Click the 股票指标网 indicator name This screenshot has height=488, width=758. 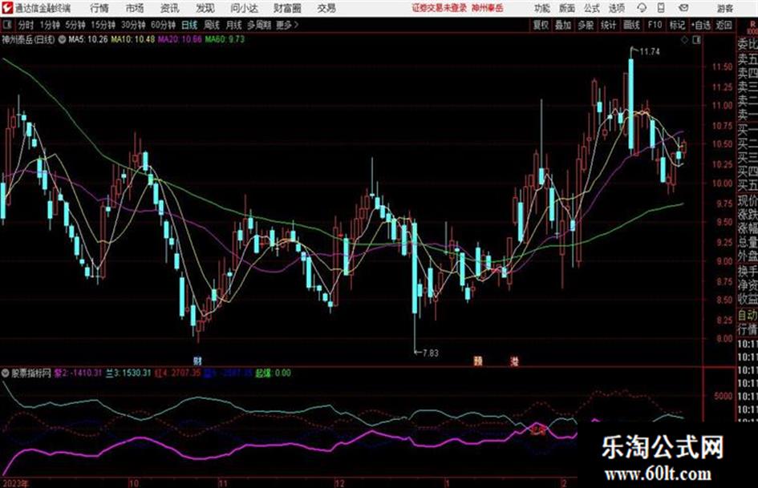tap(31, 373)
